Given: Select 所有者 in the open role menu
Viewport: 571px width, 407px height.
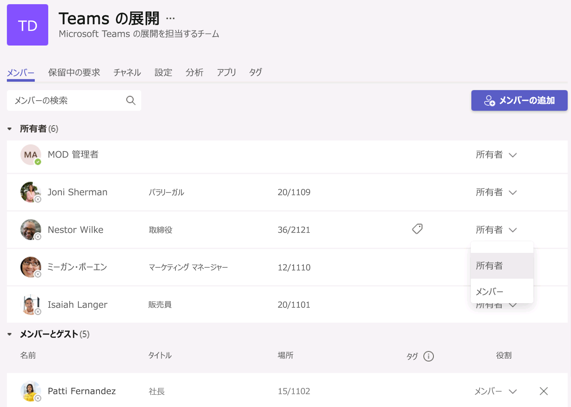Looking at the screenshot, I should pos(502,266).
